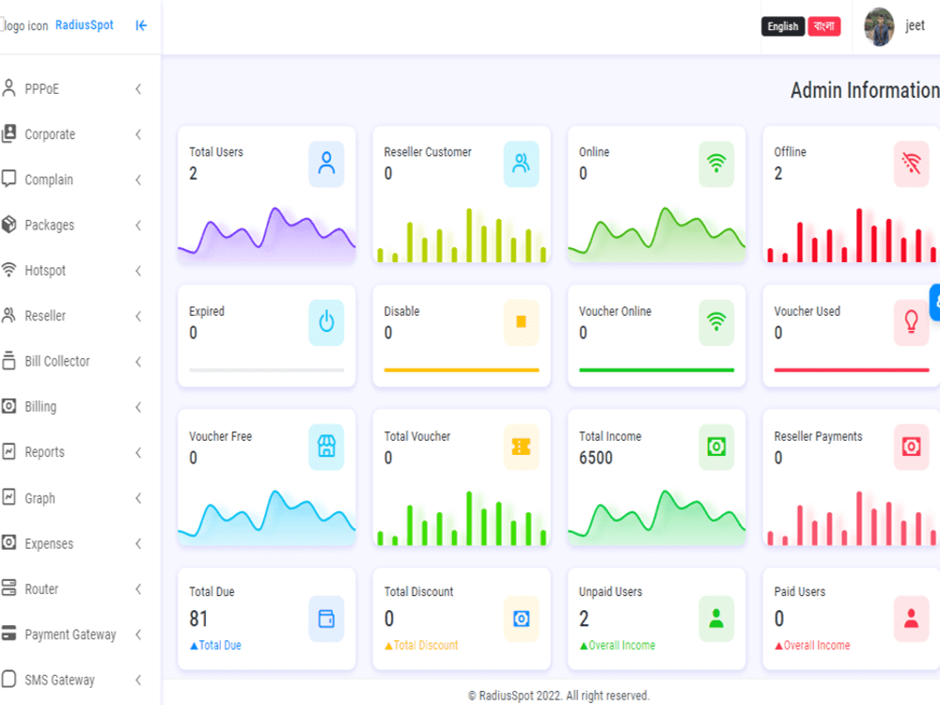This screenshot has height=705, width=940.
Task: Click the Reseller Payments money icon
Action: point(911,446)
